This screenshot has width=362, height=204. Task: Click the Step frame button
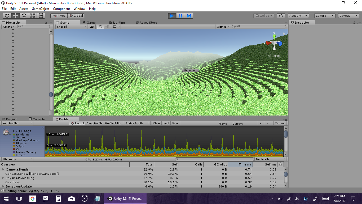coord(189,16)
